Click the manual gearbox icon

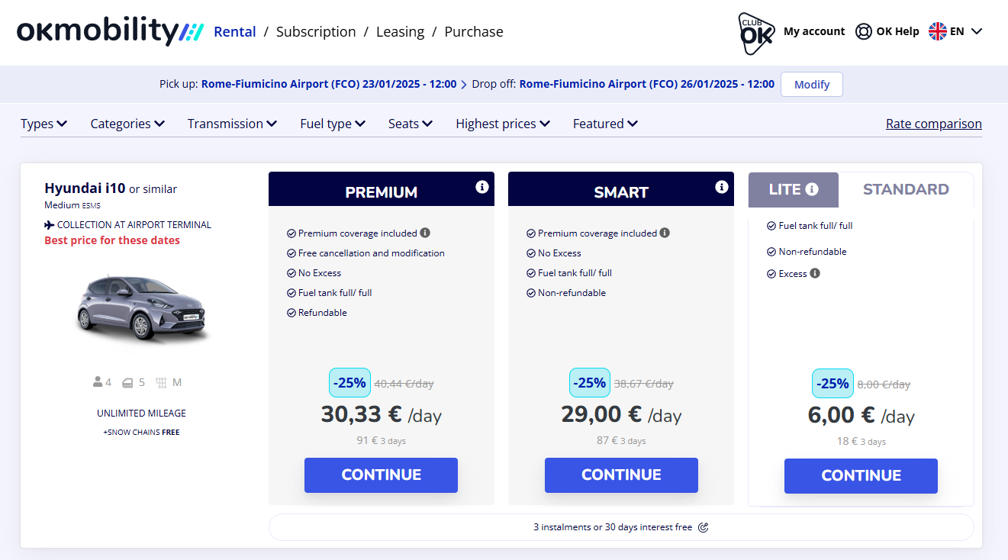pos(161,382)
